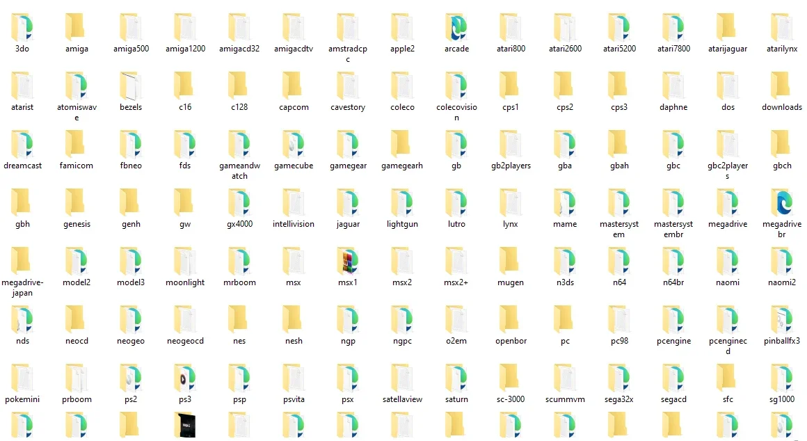
Task: Select the pinballfx3 folder icon
Action: (782, 319)
